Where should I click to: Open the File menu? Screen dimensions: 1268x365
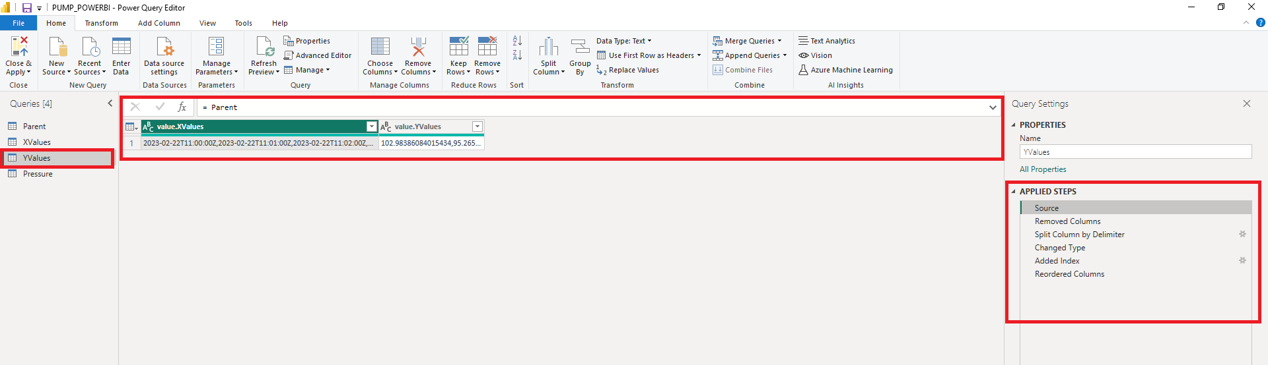[x=18, y=23]
